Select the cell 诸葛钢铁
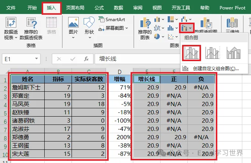The image size is (251, 163). point(28,121)
